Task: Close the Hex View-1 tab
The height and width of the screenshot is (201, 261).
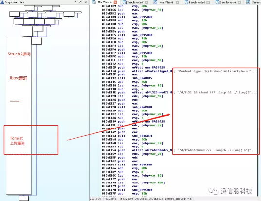Action: pos(177,2)
